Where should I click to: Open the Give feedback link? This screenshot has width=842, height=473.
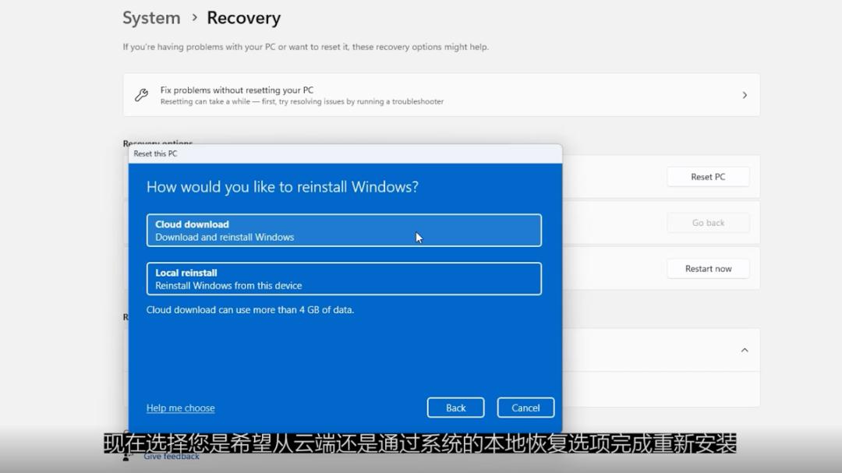click(x=171, y=457)
